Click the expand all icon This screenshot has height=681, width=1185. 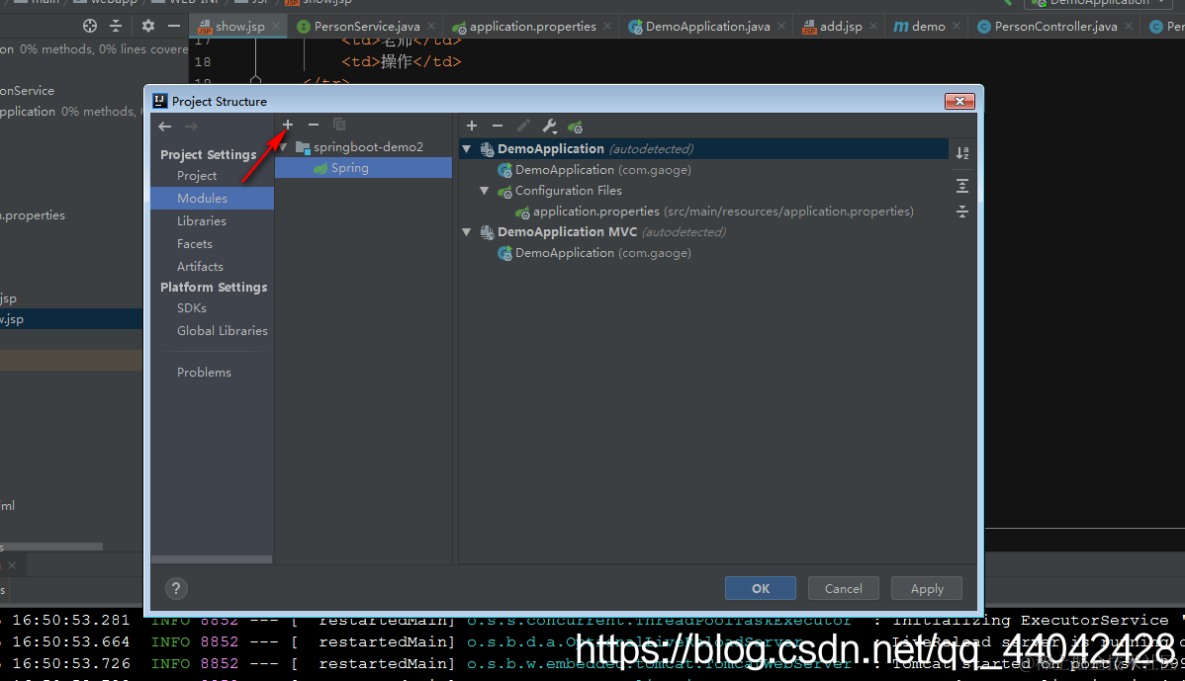962,186
